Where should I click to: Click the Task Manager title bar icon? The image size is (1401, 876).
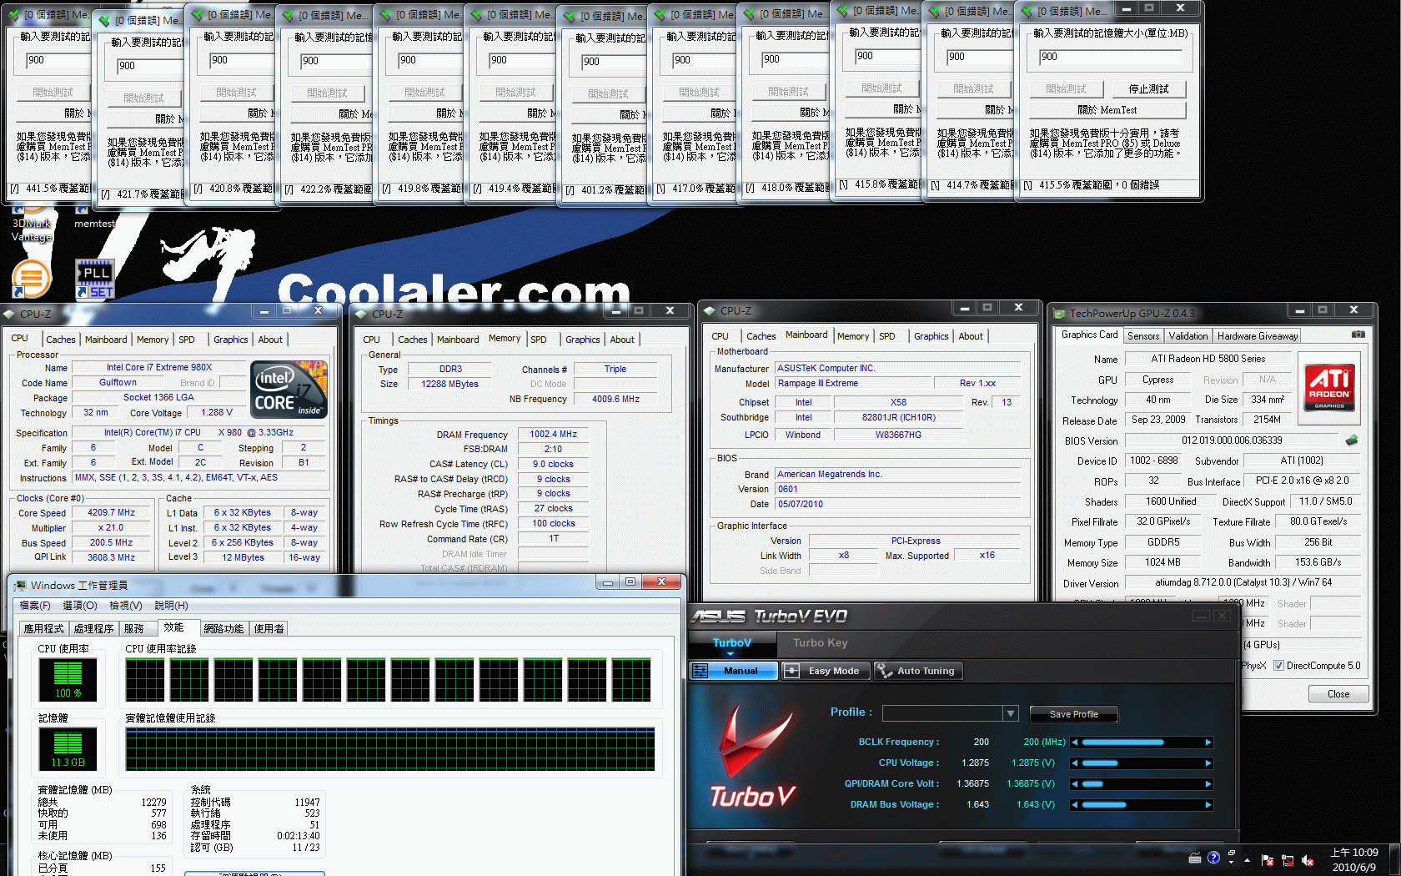(19, 585)
